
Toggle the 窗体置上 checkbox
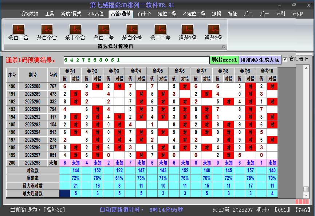click(x=285, y=59)
